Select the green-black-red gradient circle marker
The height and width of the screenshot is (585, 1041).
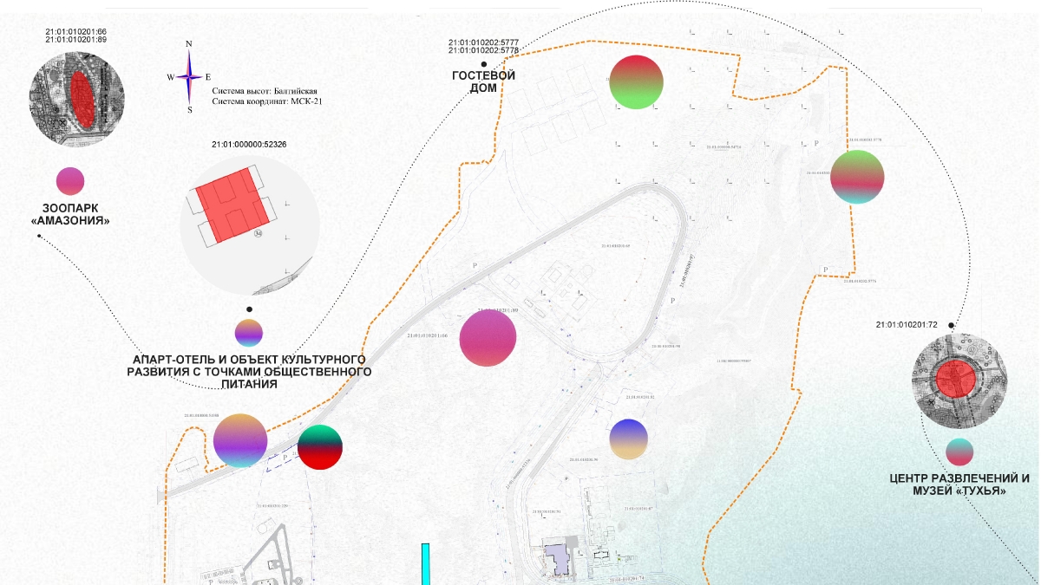[x=320, y=447]
